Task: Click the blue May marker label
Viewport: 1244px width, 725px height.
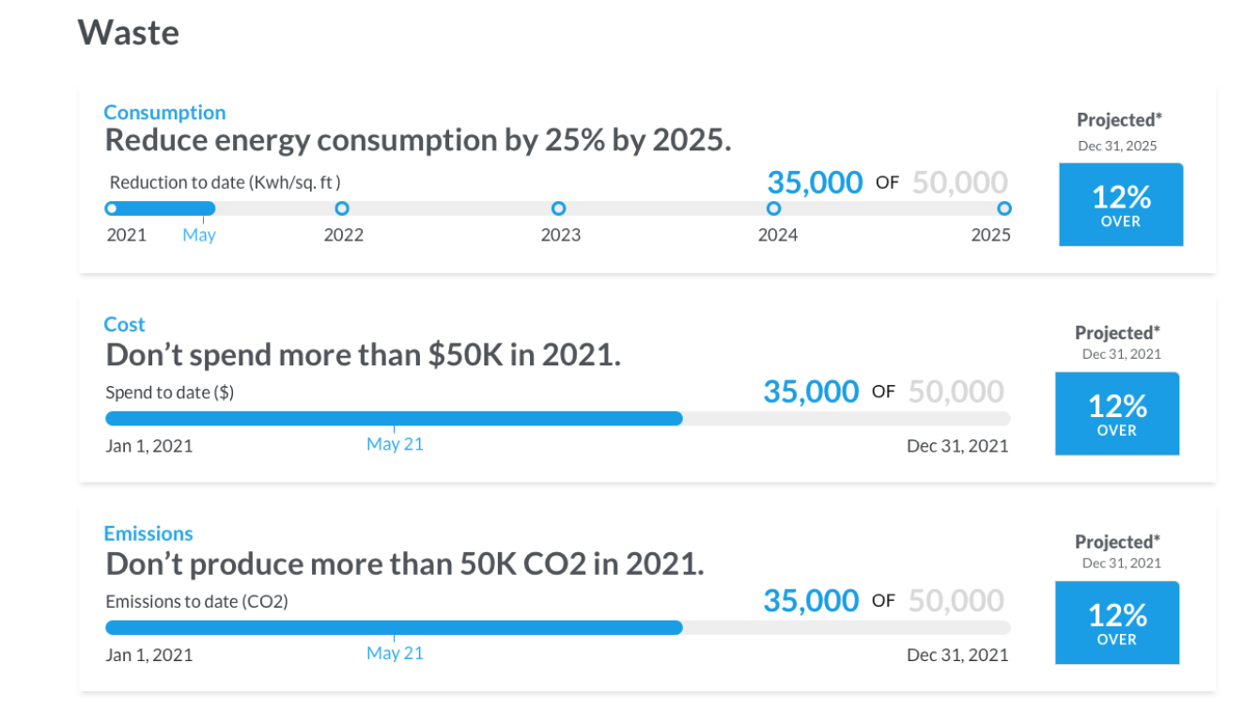Action: point(199,235)
